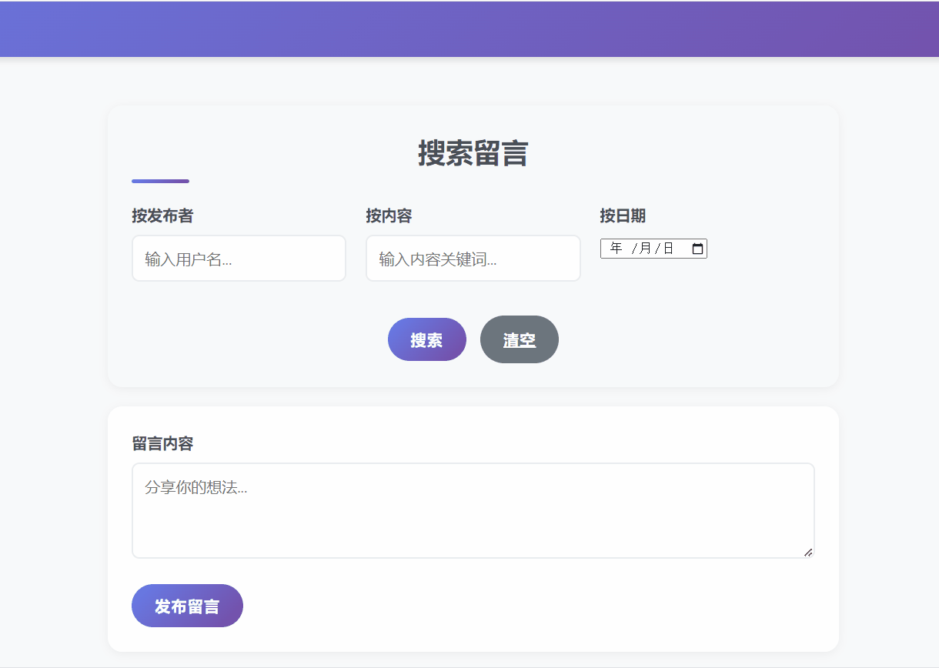This screenshot has height=668, width=939.
Task: Select the 月 month segment of the date field
Action: tap(643, 248)
